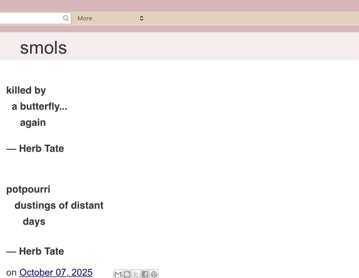Click the word "again" in first poem
Image resolution: width=359 pixels, height=278 pixels.
coord(33,123)
